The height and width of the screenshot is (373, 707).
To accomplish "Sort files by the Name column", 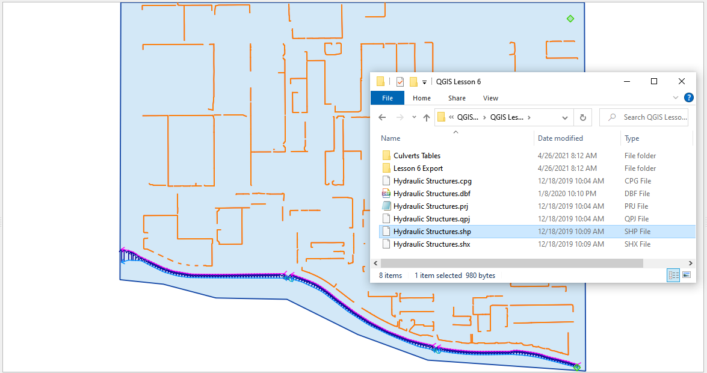I will pyautogui.click(x=391, y=138).
